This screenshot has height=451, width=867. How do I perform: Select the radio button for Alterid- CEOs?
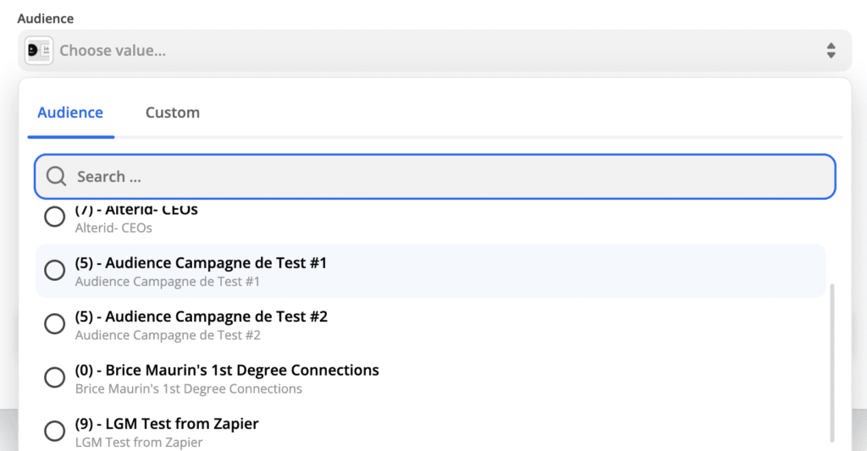pyautogui.click(x=55, y=217)
